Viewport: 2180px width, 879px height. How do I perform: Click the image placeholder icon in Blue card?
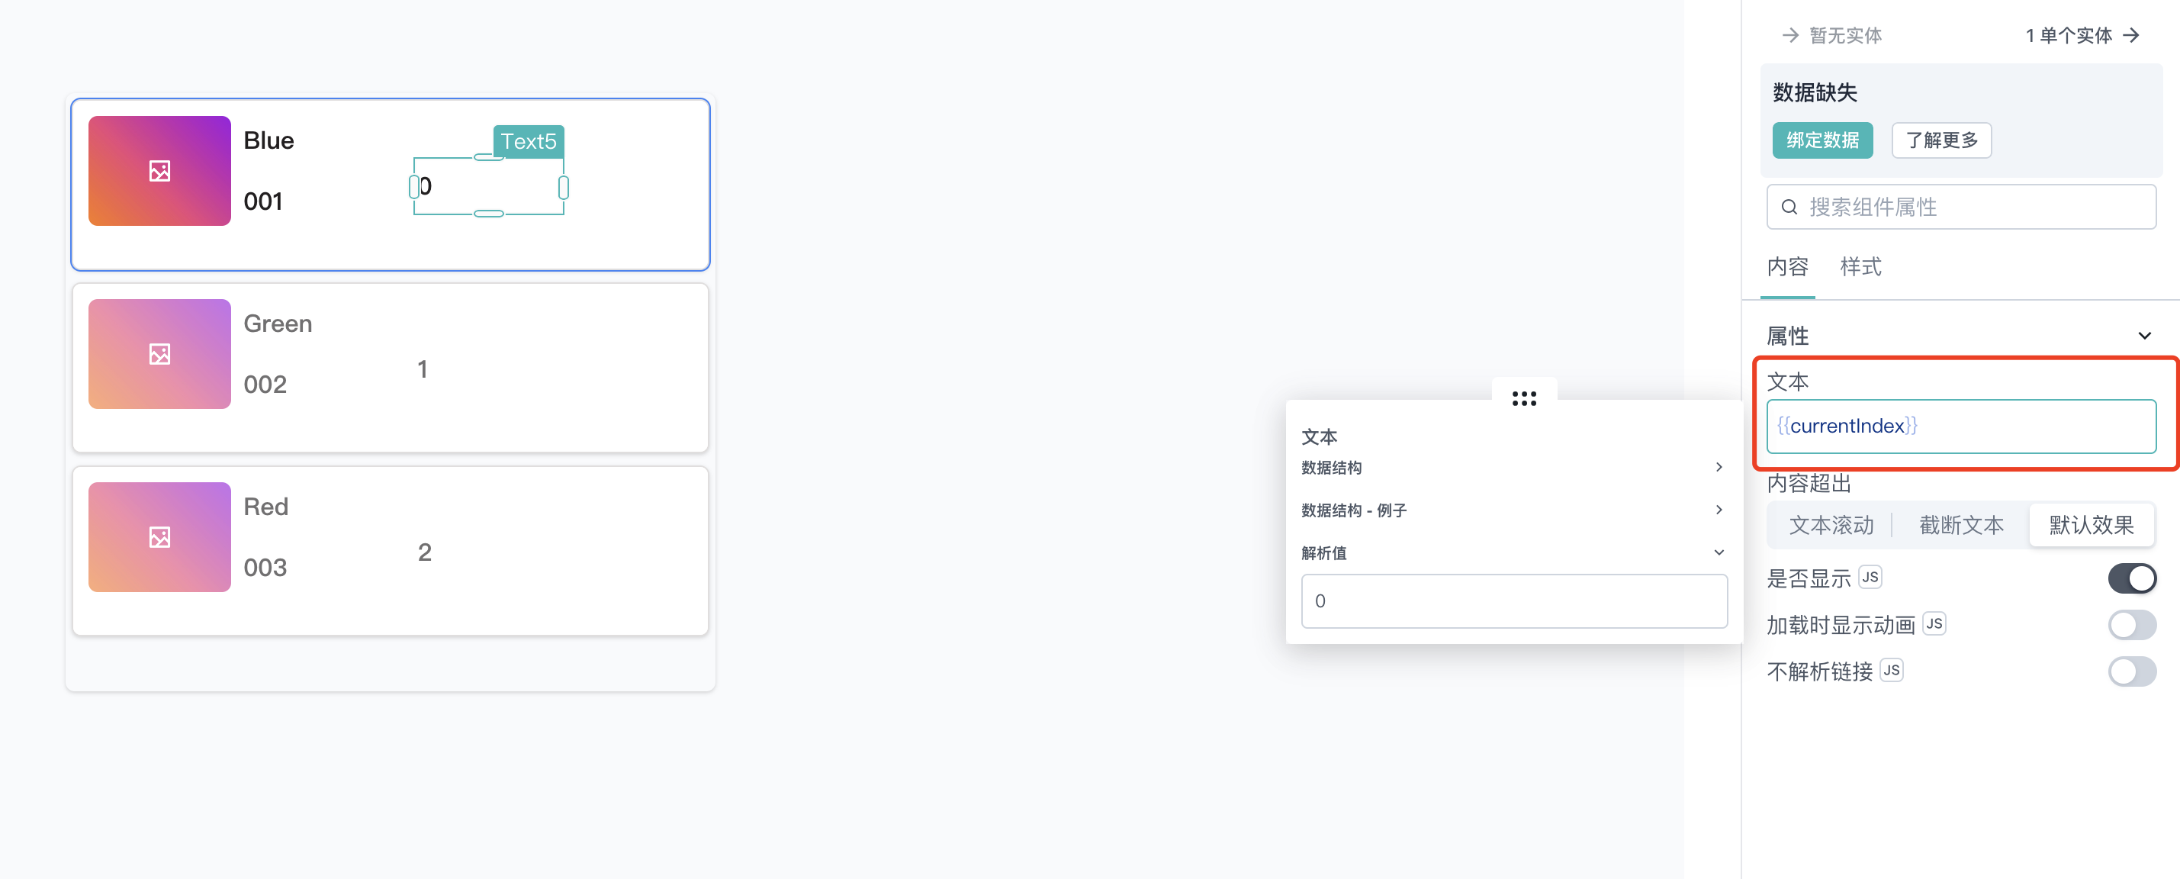(x=159, y=171)
